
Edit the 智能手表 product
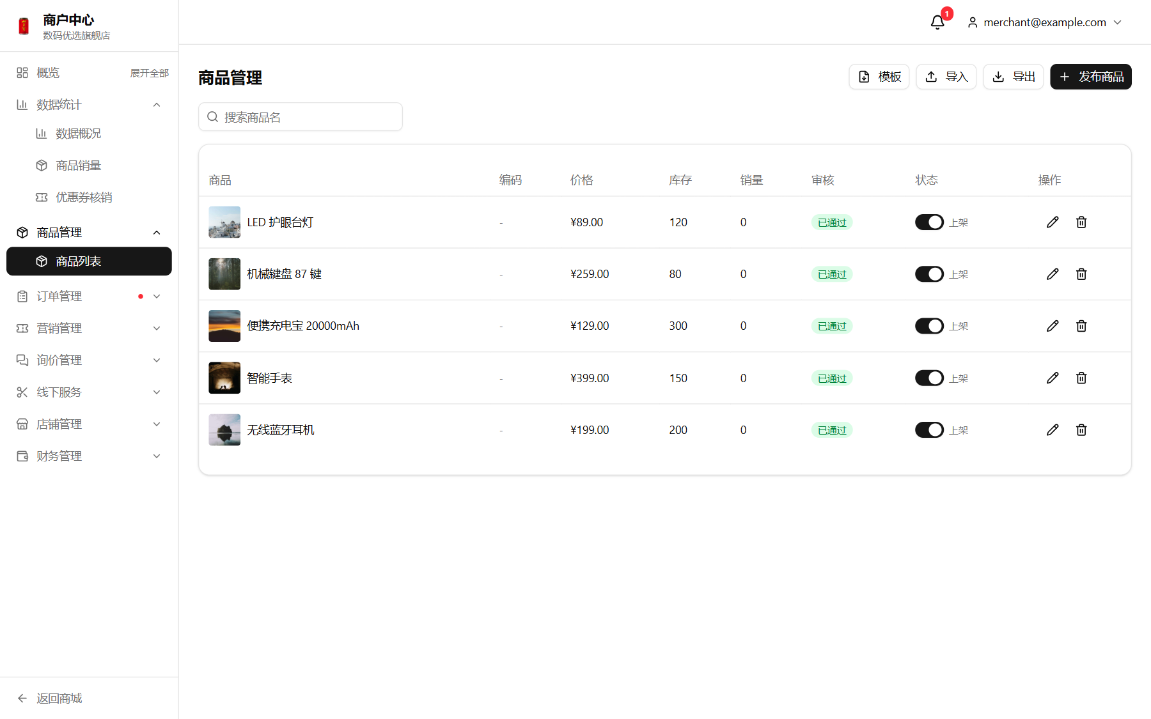(1053, 378)
